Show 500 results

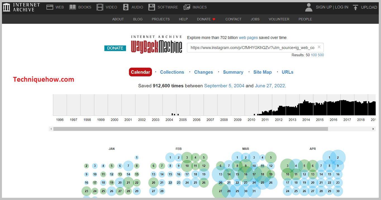(321, 55)
